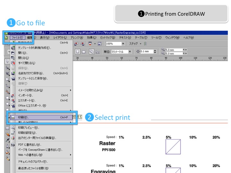This screenshot has height=173, width=231.
Task: Select the Ellipse tool in toolbox
Action: pos(7,104)
